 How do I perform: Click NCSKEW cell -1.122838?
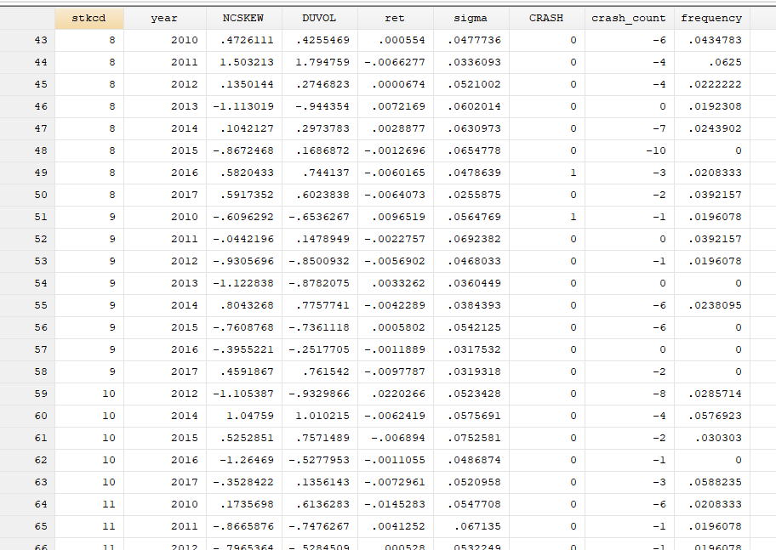coord(243,283)
